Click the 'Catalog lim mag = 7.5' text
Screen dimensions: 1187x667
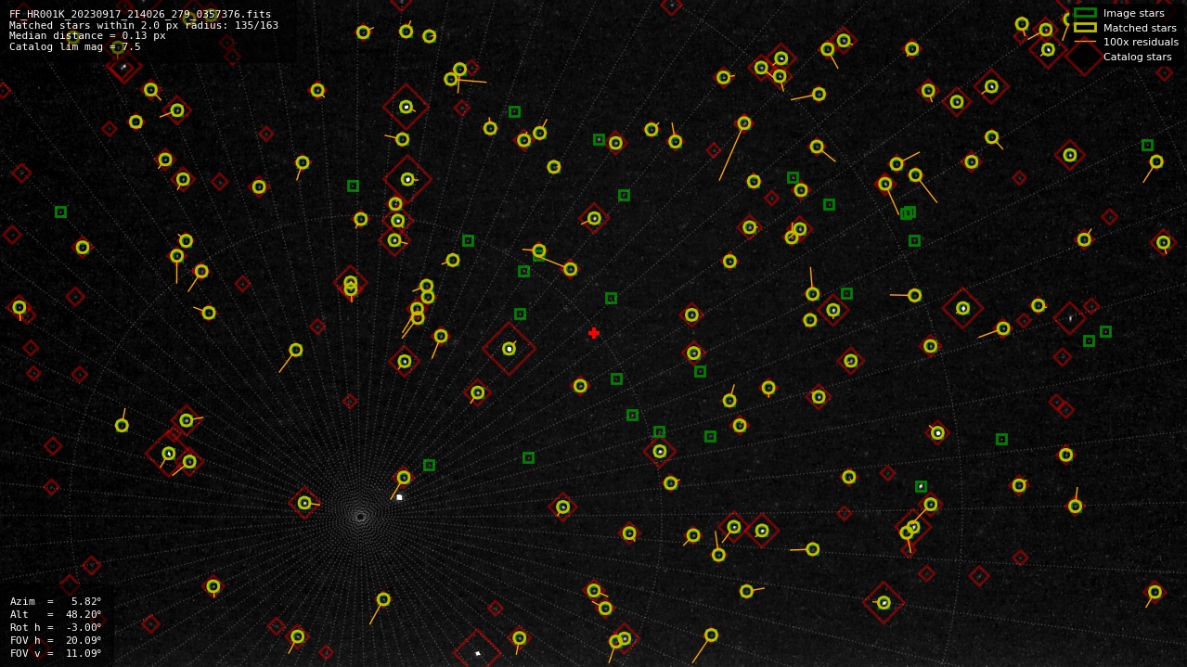75,47
